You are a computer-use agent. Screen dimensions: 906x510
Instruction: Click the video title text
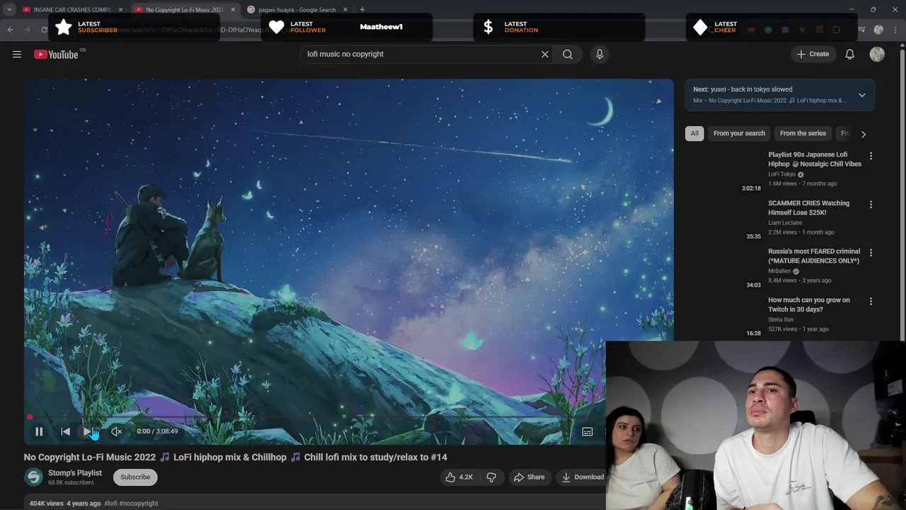[x=236, y=458]
